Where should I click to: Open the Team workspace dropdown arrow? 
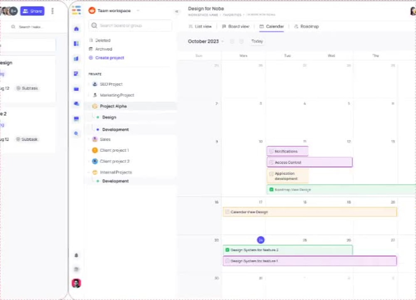[x=138, y=10]
